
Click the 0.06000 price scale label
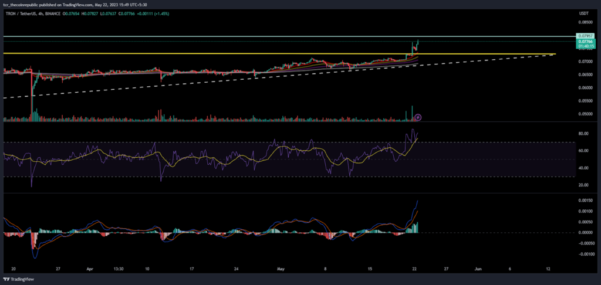(x=585, y=88)
